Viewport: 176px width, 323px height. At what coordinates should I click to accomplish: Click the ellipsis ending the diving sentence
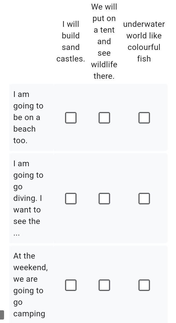[x=16, y=233]
